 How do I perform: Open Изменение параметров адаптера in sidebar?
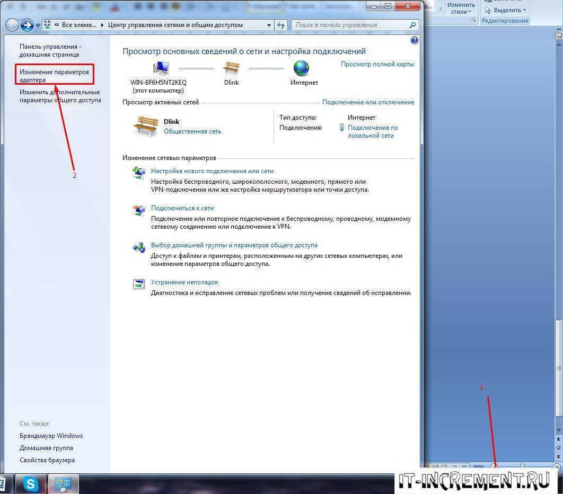[54, 76]
